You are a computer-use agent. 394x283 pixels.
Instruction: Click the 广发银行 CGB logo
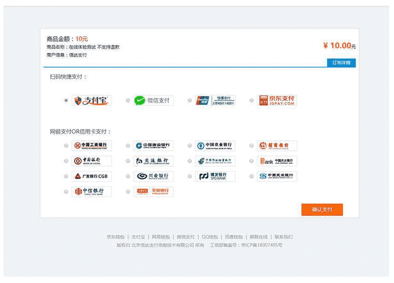[x=92, y=176]
